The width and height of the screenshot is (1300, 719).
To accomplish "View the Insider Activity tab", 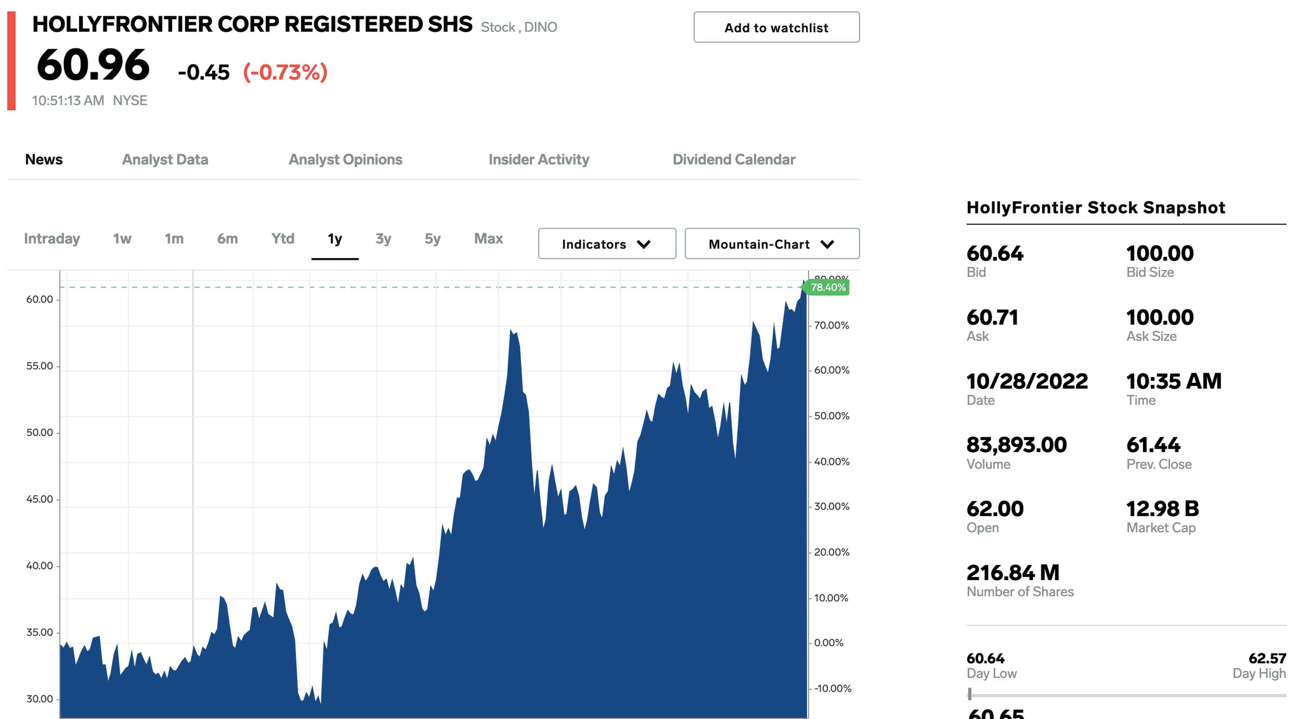I will (539, 160).
